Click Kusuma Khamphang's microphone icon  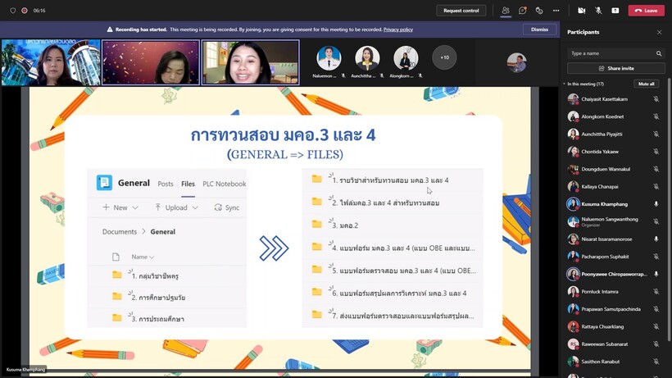[656, 204]
